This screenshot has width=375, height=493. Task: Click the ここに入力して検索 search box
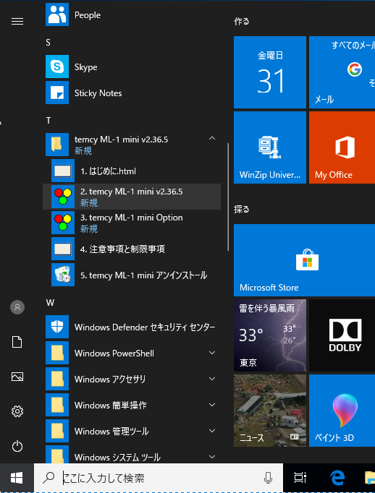coord(159,478)
